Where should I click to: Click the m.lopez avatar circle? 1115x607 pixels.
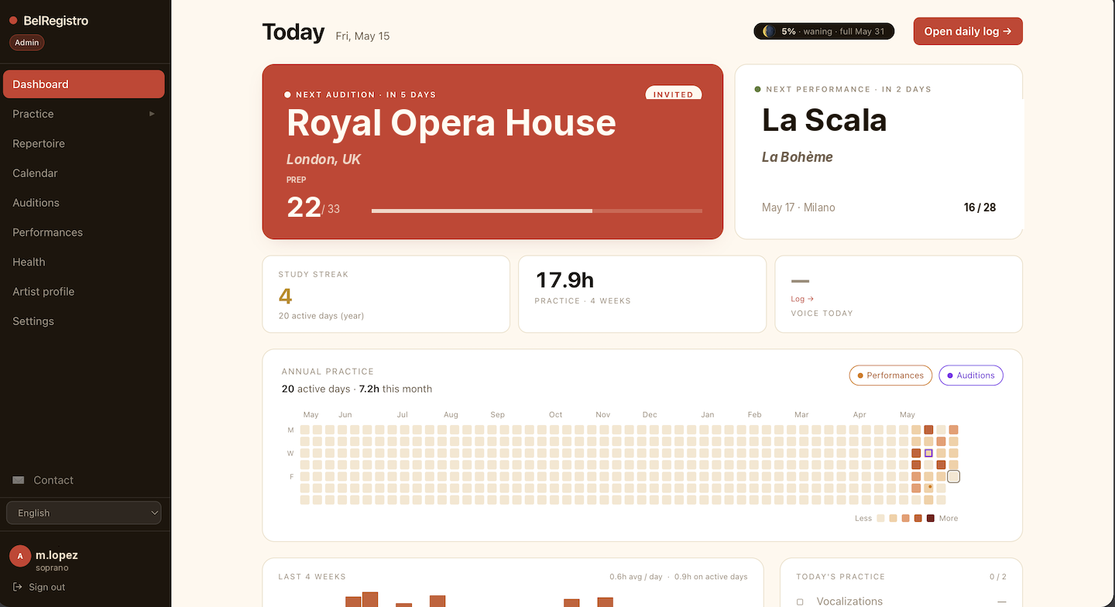(20, 556)
